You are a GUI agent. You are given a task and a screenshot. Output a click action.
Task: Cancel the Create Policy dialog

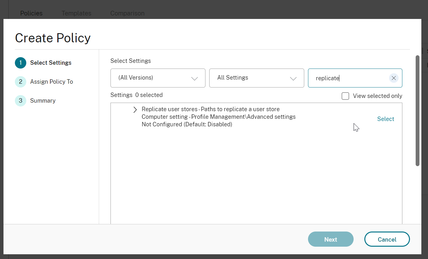387,239
